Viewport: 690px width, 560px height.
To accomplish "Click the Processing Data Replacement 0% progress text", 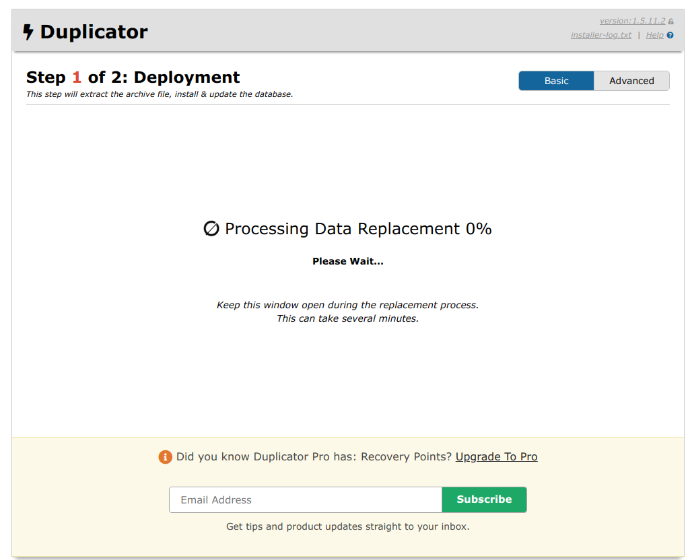I will pos(358,229).
